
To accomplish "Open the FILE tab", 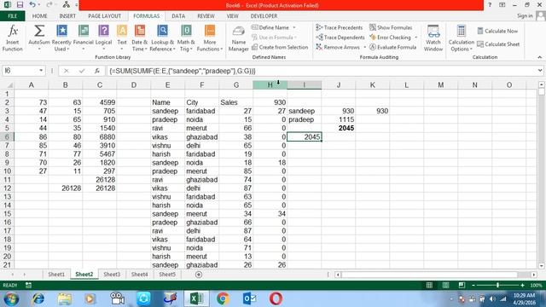I will (x=13, y=16).
